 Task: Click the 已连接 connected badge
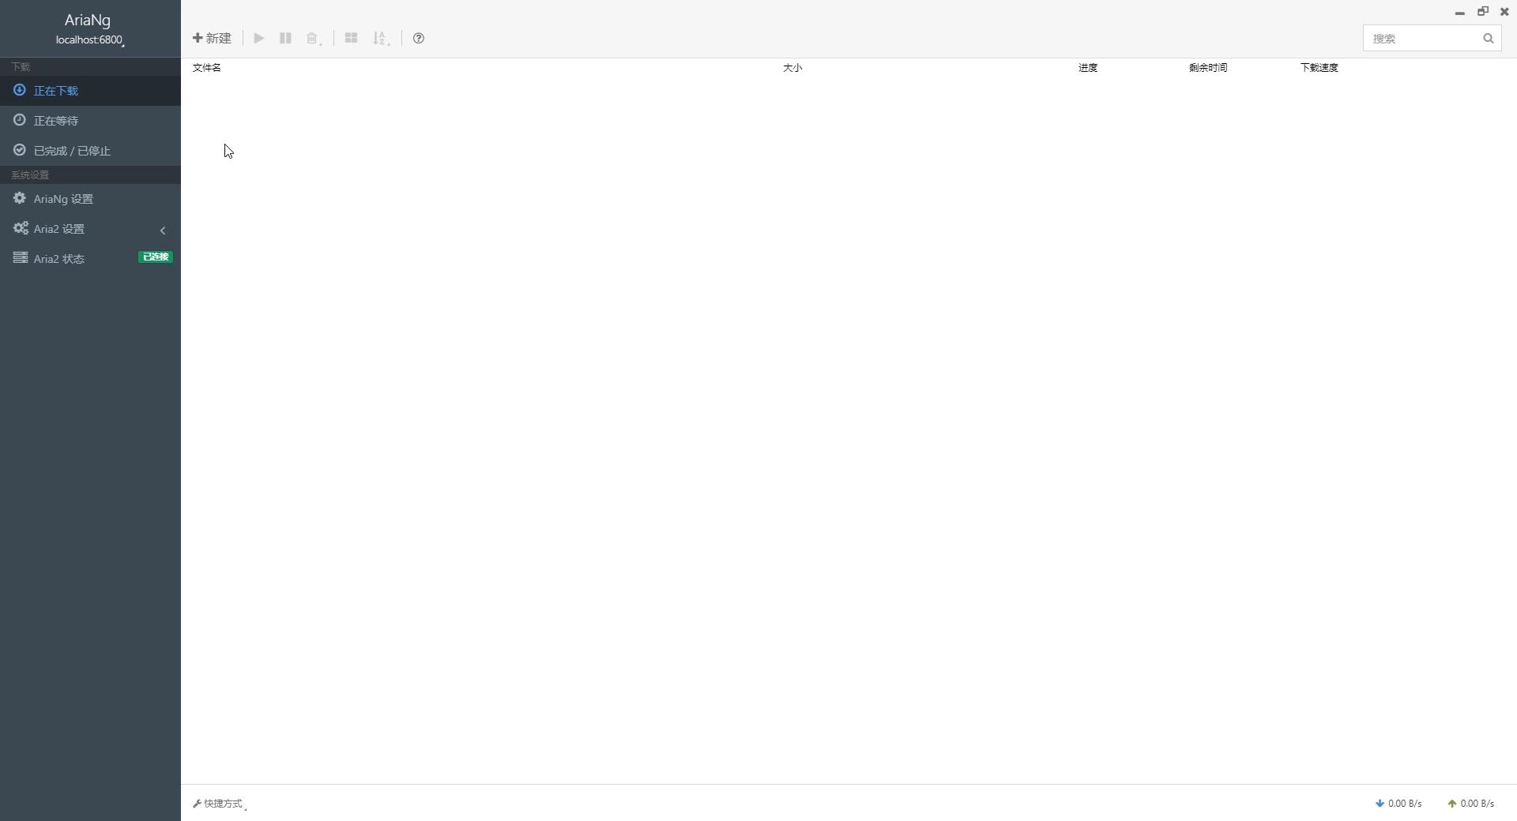[x=156, y=257]
